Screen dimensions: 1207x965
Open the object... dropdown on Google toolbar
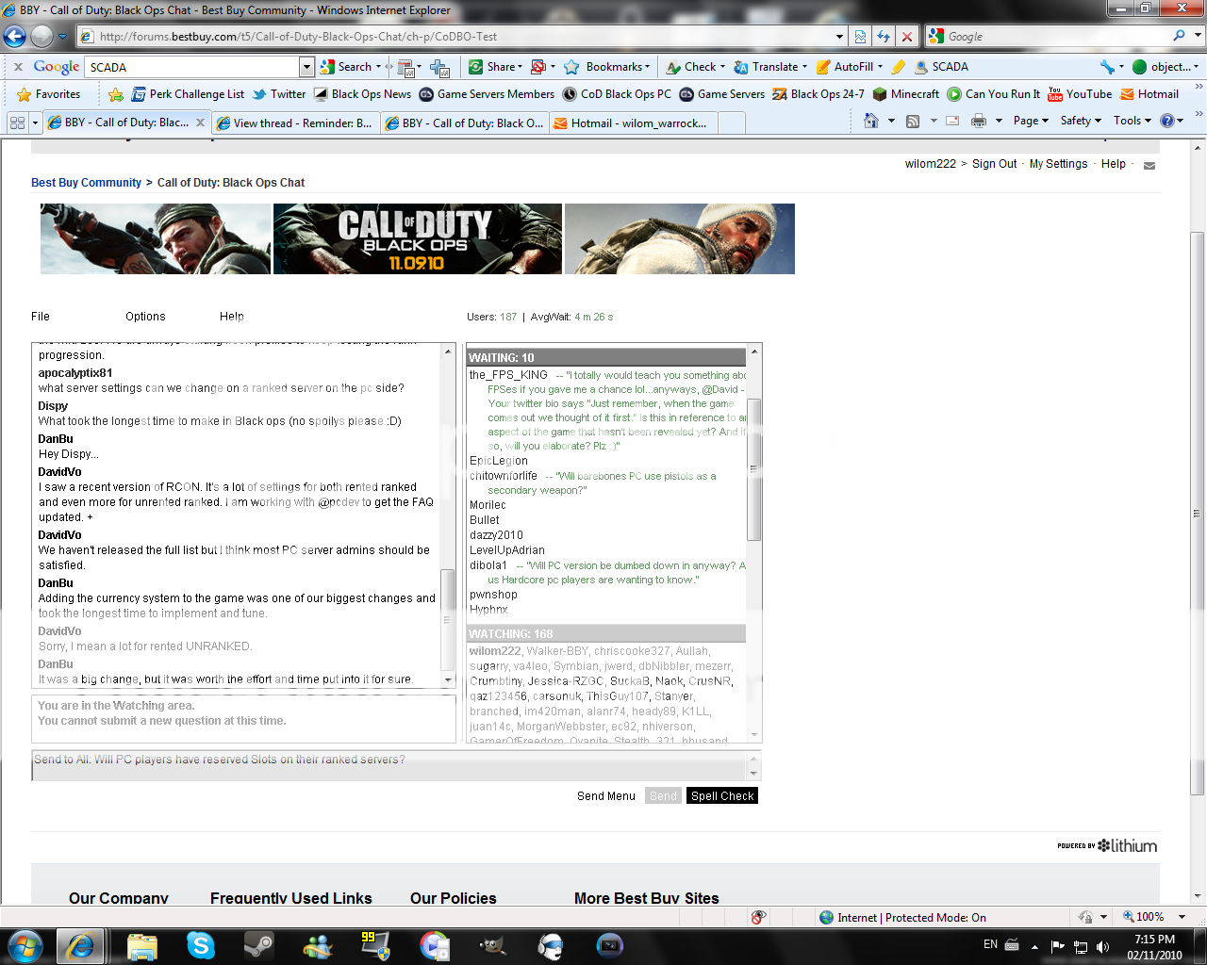1166,67
